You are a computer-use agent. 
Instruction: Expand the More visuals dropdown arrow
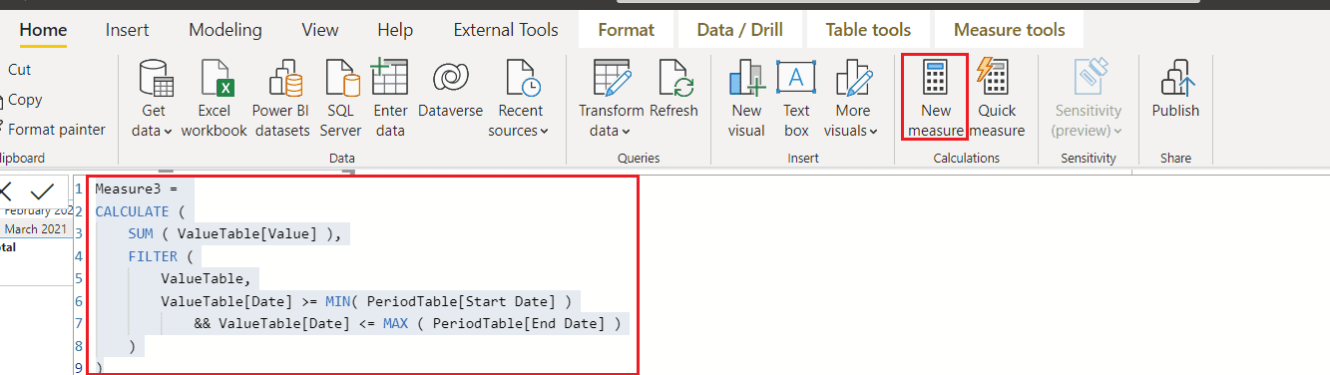pos(873,132)
